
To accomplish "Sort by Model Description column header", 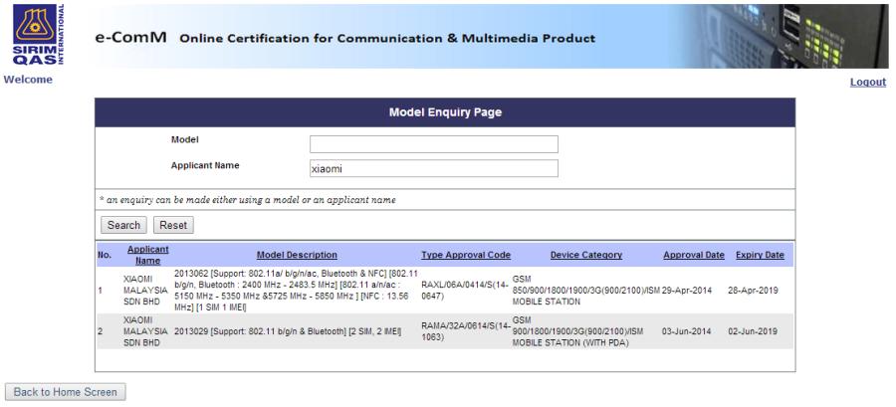I will click(x=297, y=256).
